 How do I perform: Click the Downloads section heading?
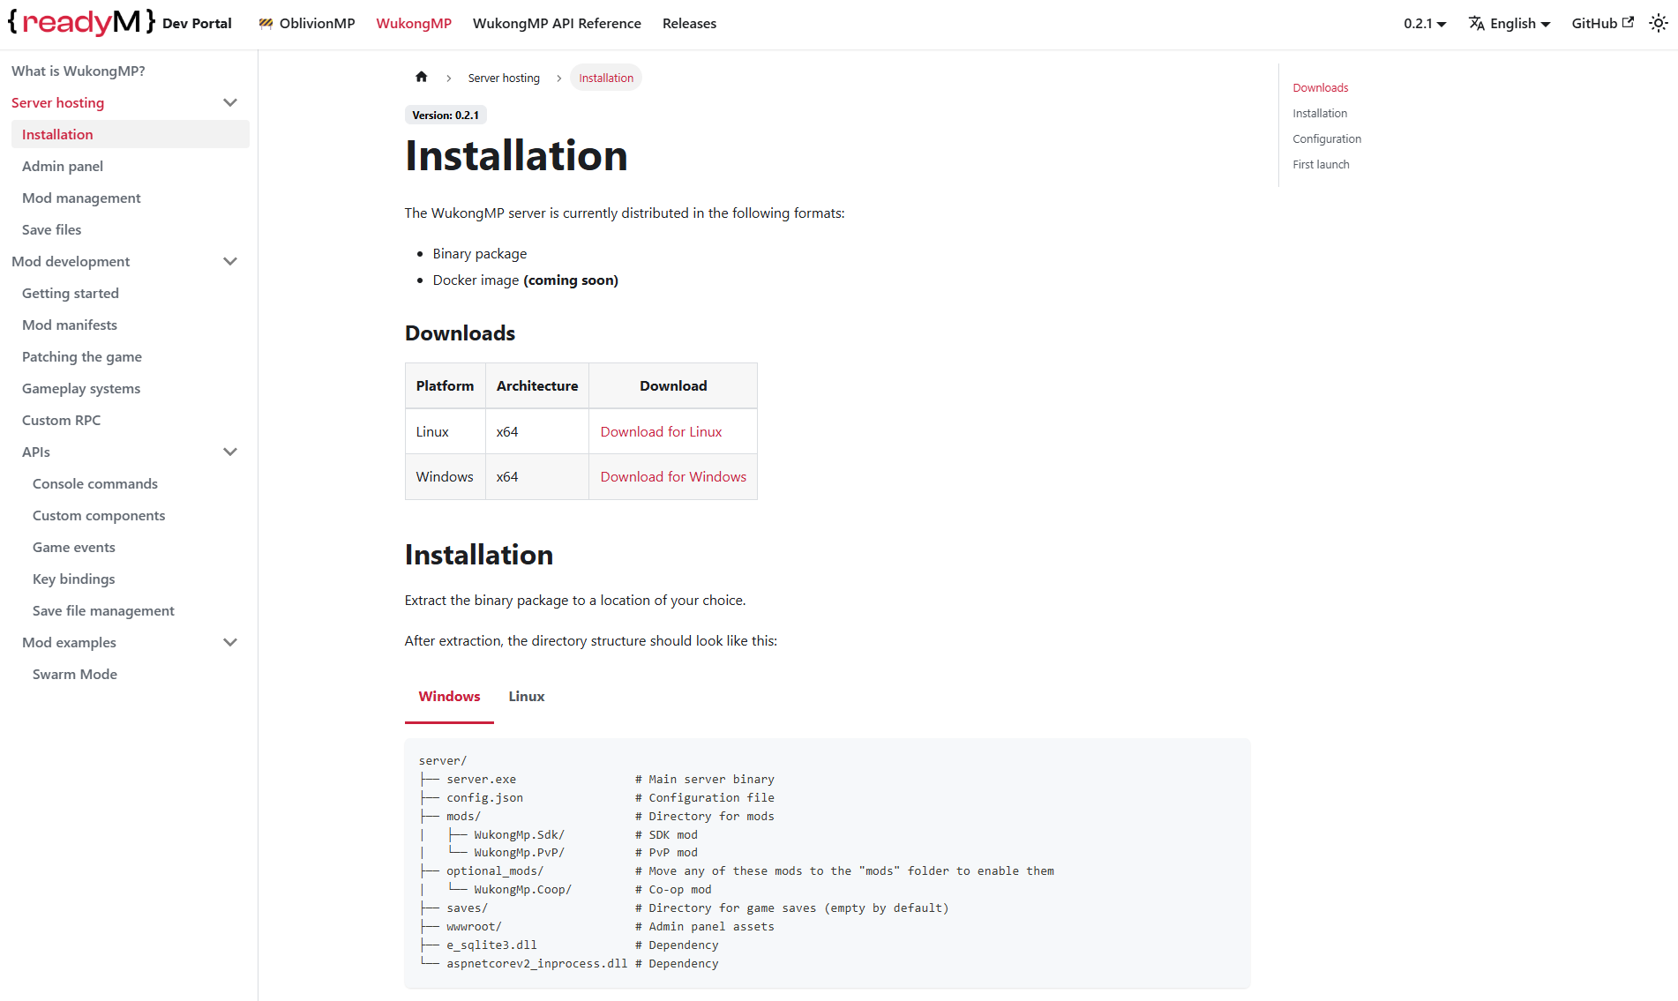click(460, 333)
